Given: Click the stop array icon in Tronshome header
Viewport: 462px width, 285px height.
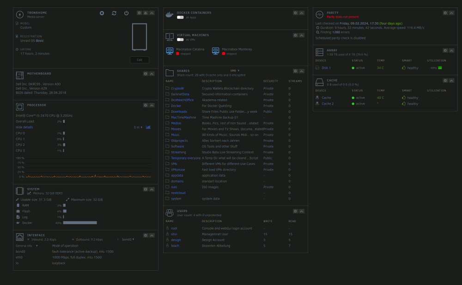Looking at the screenshot, I should [x=102, y=13].
